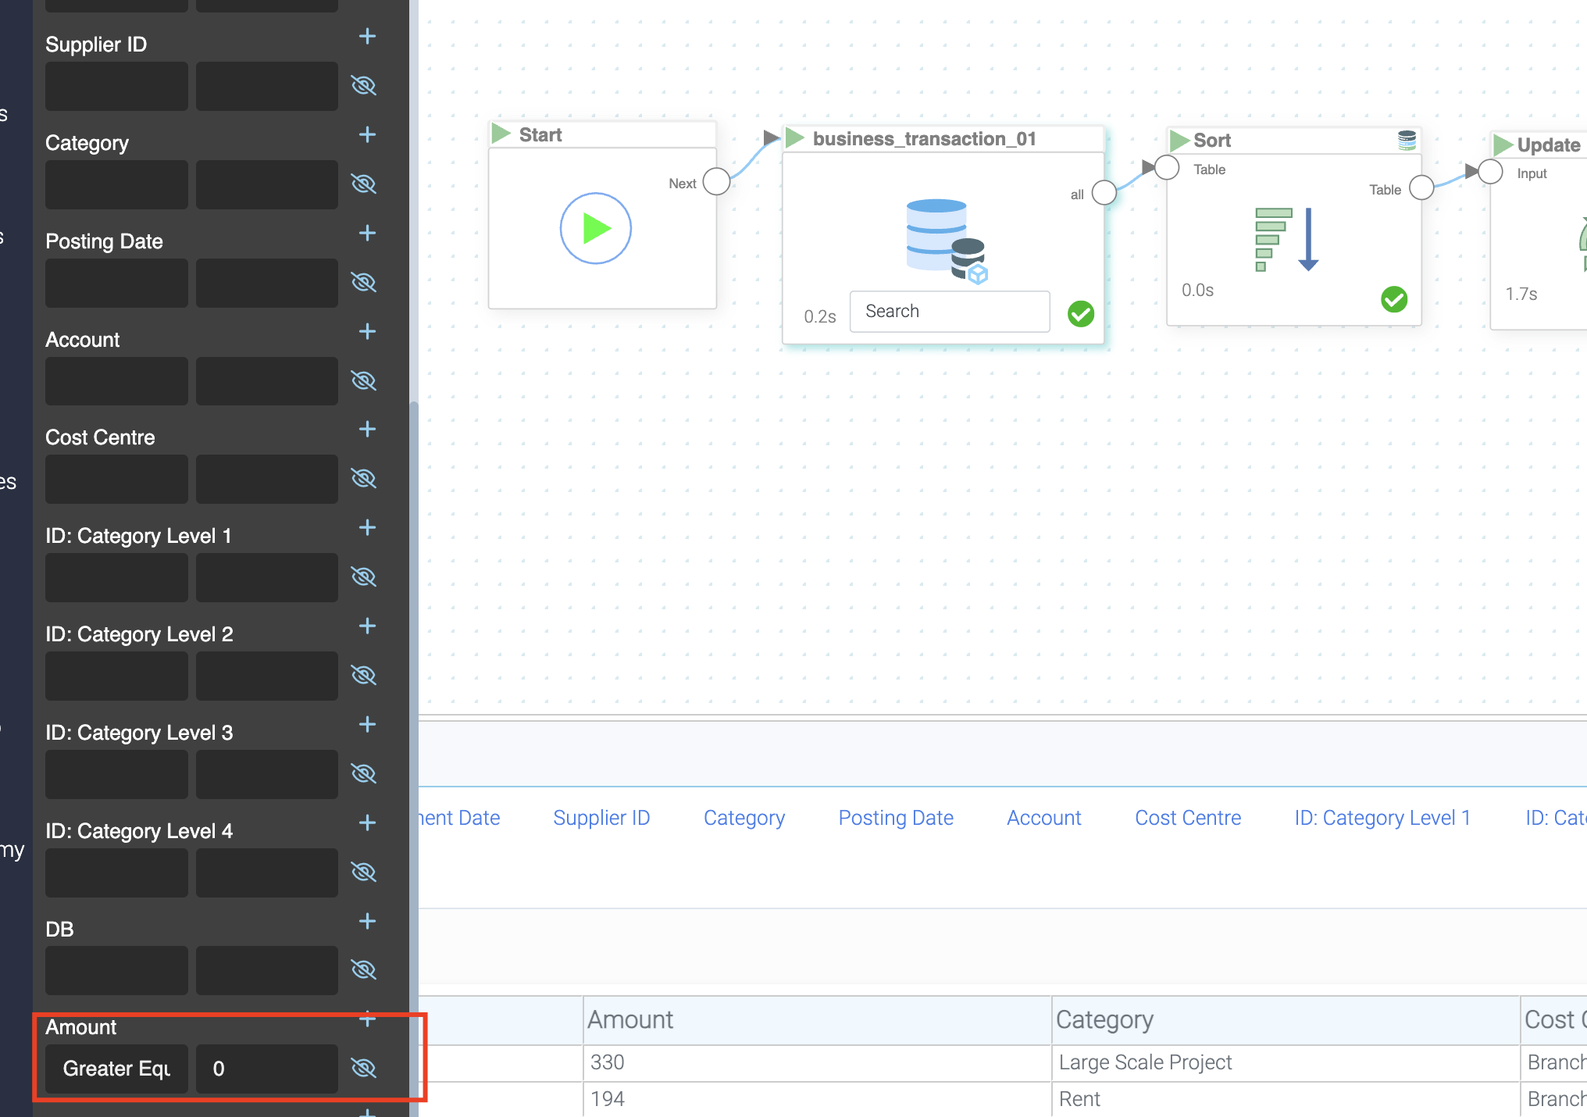Click the Search button on business_transaction_01
Viewport: 1587px width, 1117px height.
click(949, 312)
